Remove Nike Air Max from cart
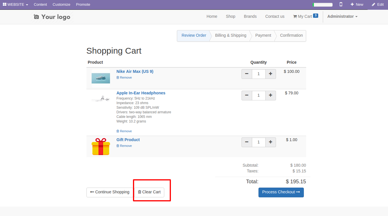Screen dimensions: 388x216 (x=124, y=77)
